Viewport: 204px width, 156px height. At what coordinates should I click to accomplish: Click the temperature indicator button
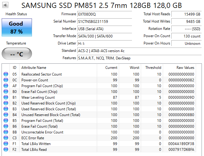tap(16, 54)
